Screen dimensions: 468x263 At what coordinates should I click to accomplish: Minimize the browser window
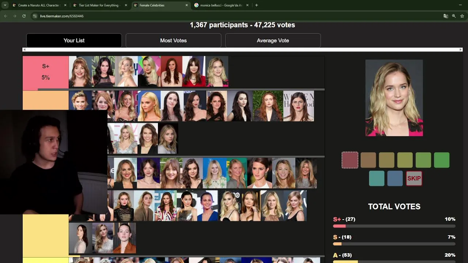pyautogui.click(x=460, y=5)
